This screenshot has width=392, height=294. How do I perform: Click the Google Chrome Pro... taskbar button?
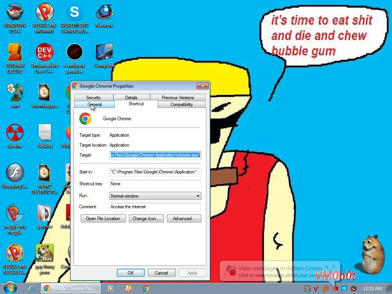pyautogui.click(x=71, y=288)
